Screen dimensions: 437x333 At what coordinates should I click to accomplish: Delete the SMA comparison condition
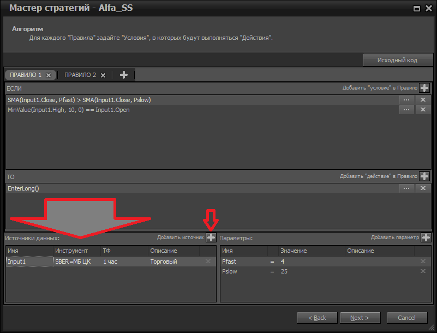click(423, 100)
